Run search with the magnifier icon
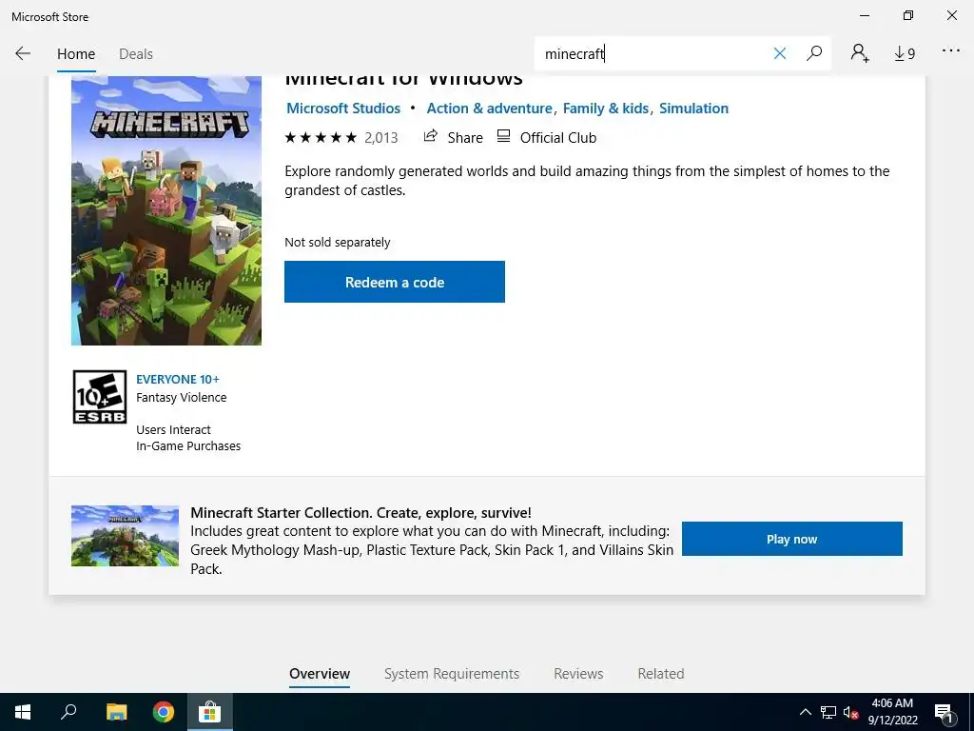Image resolution: width=974 pixels, height=731 pixels. point(814,53)
